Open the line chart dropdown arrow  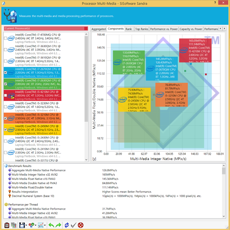45,225
